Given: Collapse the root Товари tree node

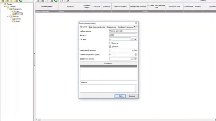Looking at the screenshot, I should pyautogui.click(x=2, y=4).
